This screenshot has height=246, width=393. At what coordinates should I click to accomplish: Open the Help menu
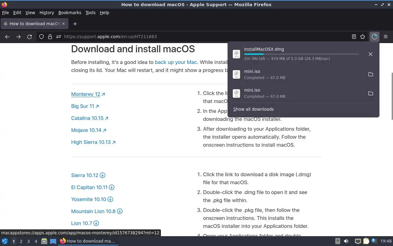104,13
